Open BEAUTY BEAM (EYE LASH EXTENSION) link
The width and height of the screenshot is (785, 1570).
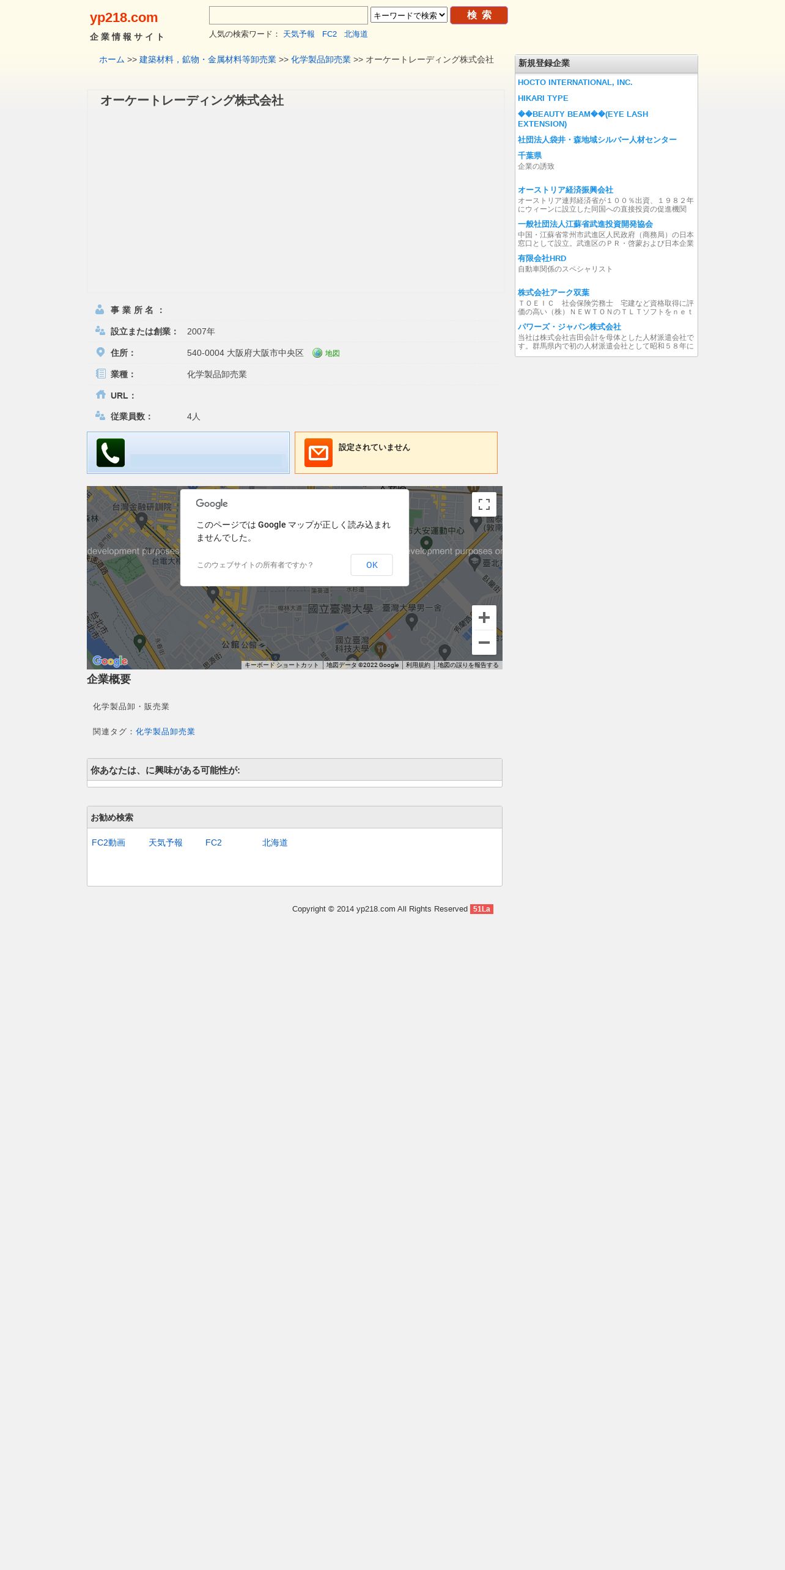[583, 119]
